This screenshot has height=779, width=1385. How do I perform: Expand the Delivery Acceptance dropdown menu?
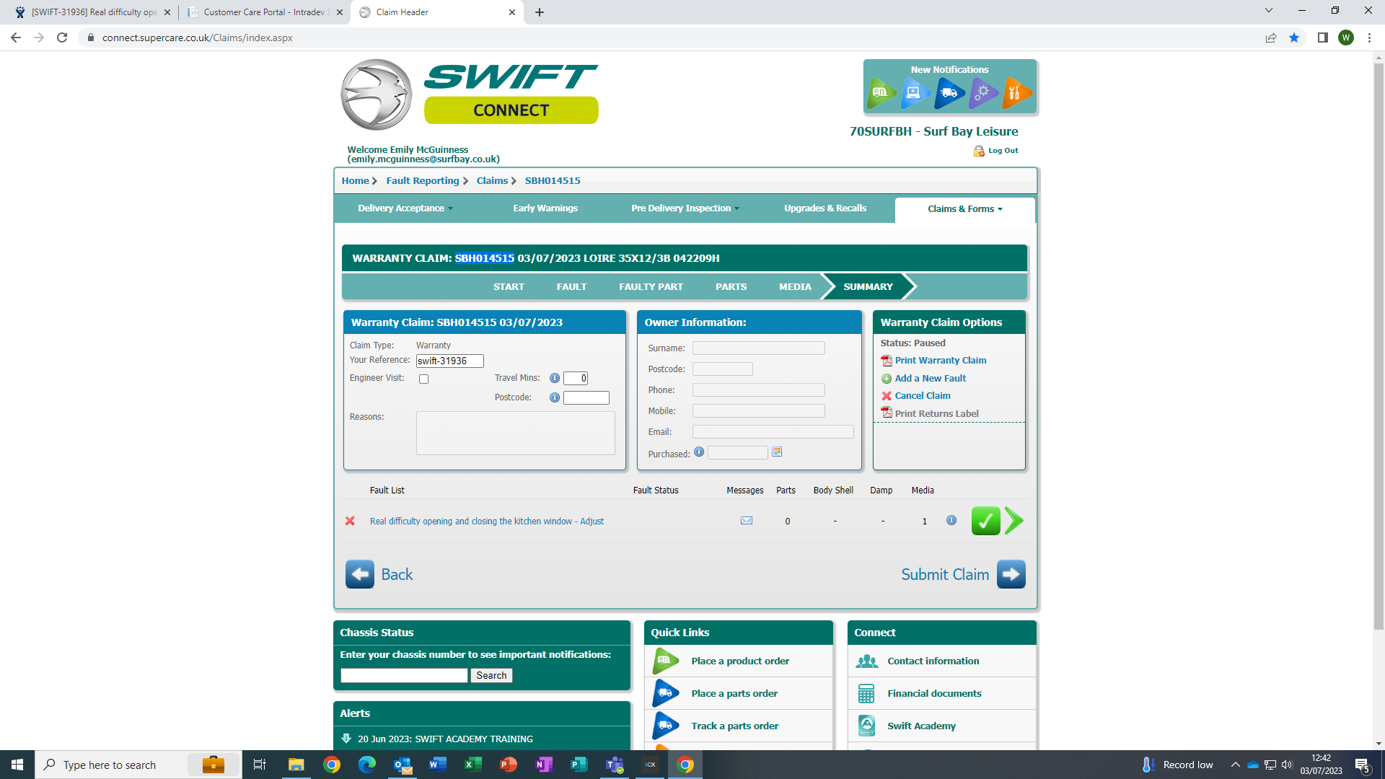click(x=405, y=208)
